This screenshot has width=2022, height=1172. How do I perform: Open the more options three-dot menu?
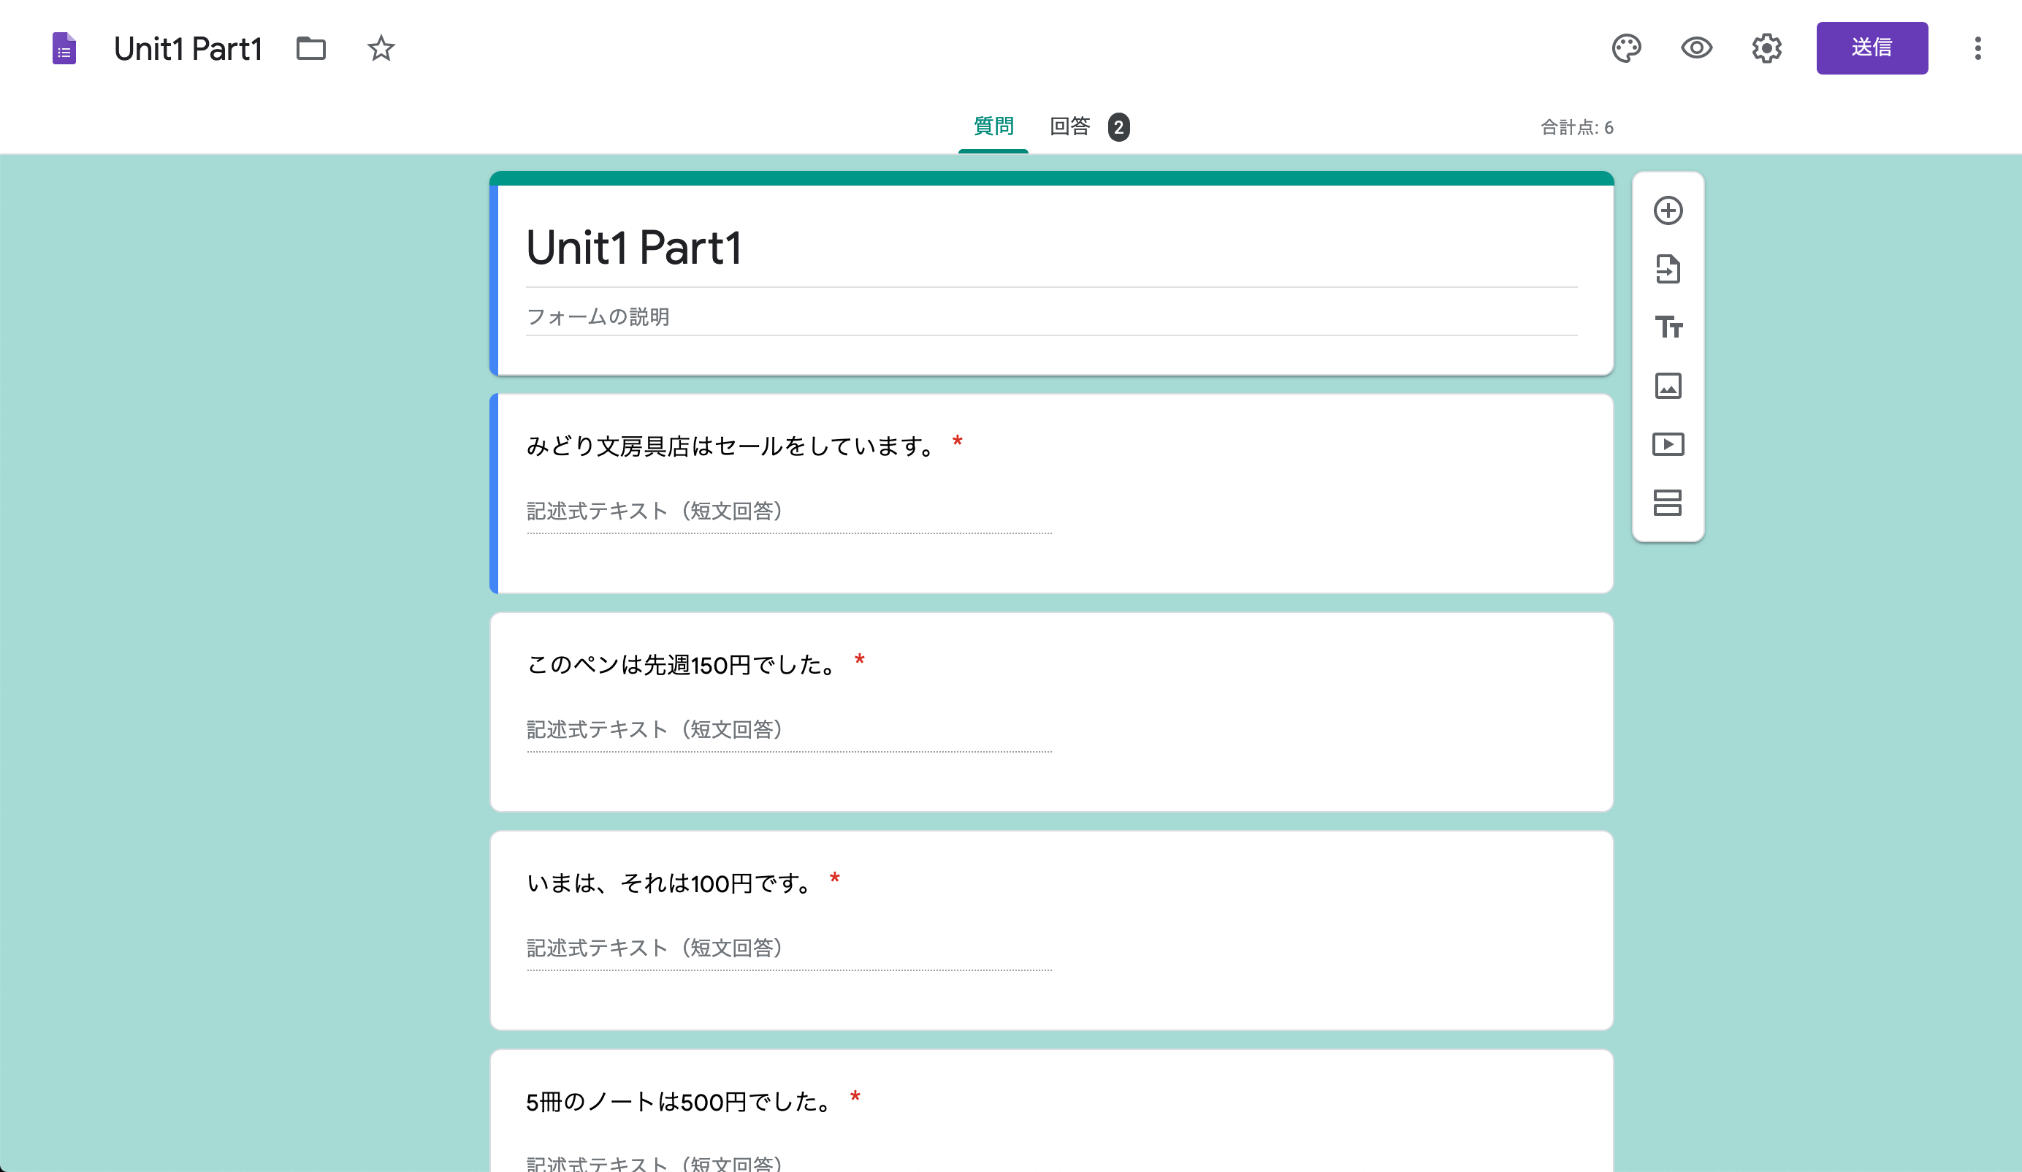point(1977,48)
